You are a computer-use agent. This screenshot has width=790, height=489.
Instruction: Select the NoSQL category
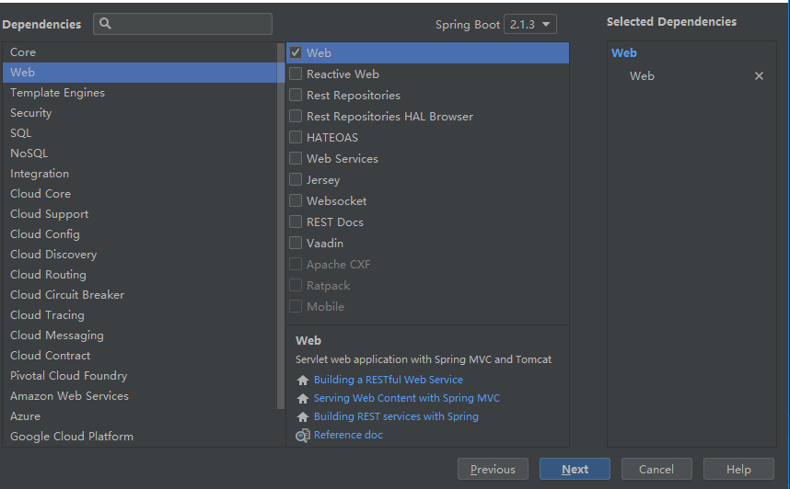[x=140, y=153]
